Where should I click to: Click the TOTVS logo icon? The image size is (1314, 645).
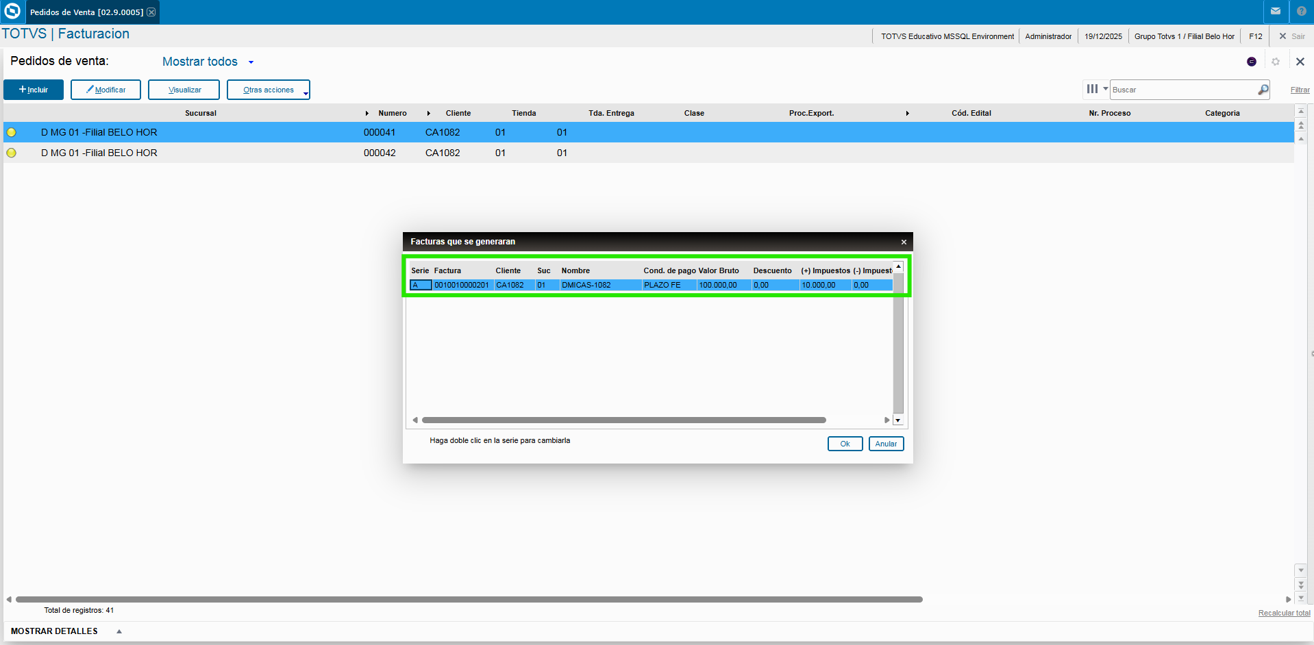click(x=12, y=11)
